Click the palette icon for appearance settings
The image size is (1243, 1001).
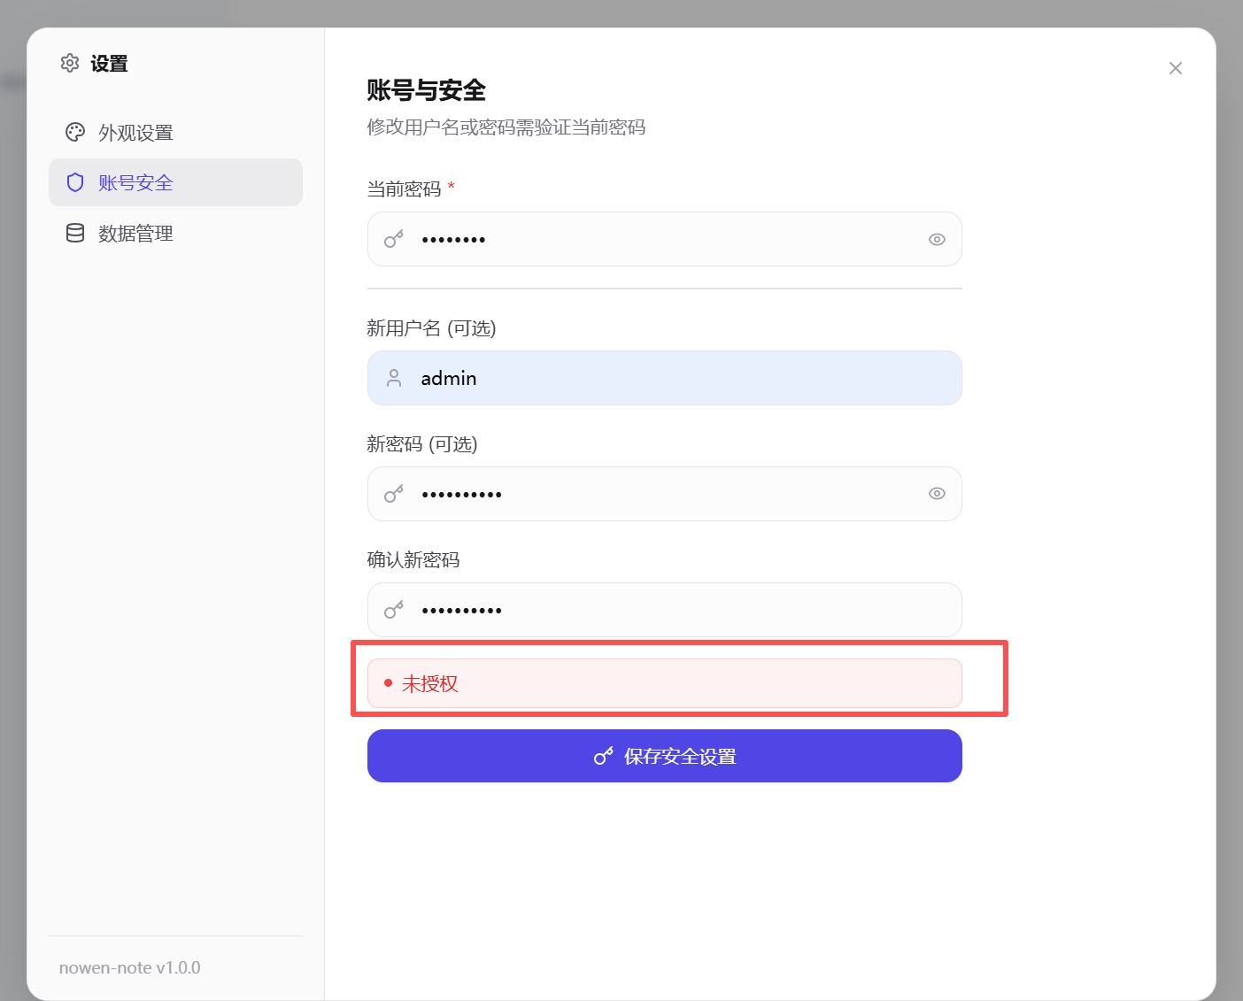click(75, 132)
